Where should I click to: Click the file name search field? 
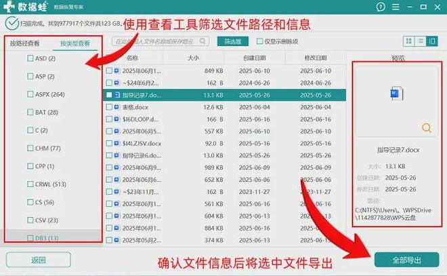161,41
